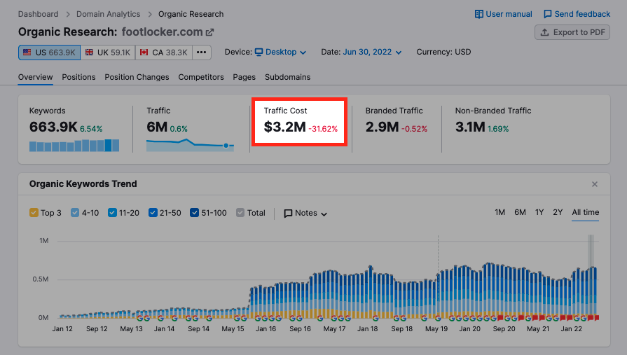This screenshot has width=627, height=355.
Task: Click the User manual link
Action: pyautogui.click(x=504, y=15)
